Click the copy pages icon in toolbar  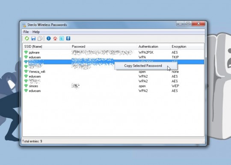pos(40,38)
